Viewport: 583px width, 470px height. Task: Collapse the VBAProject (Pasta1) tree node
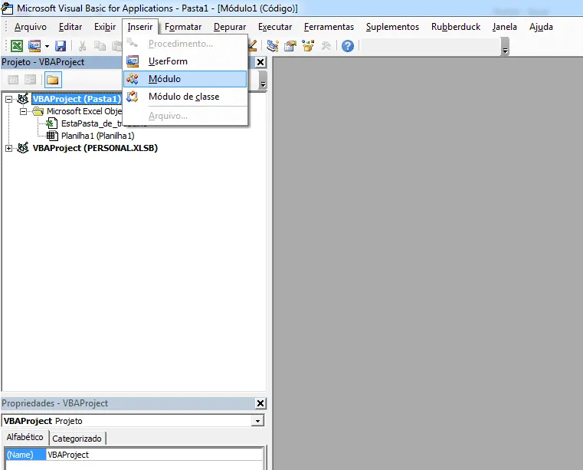tap(8, 99)
